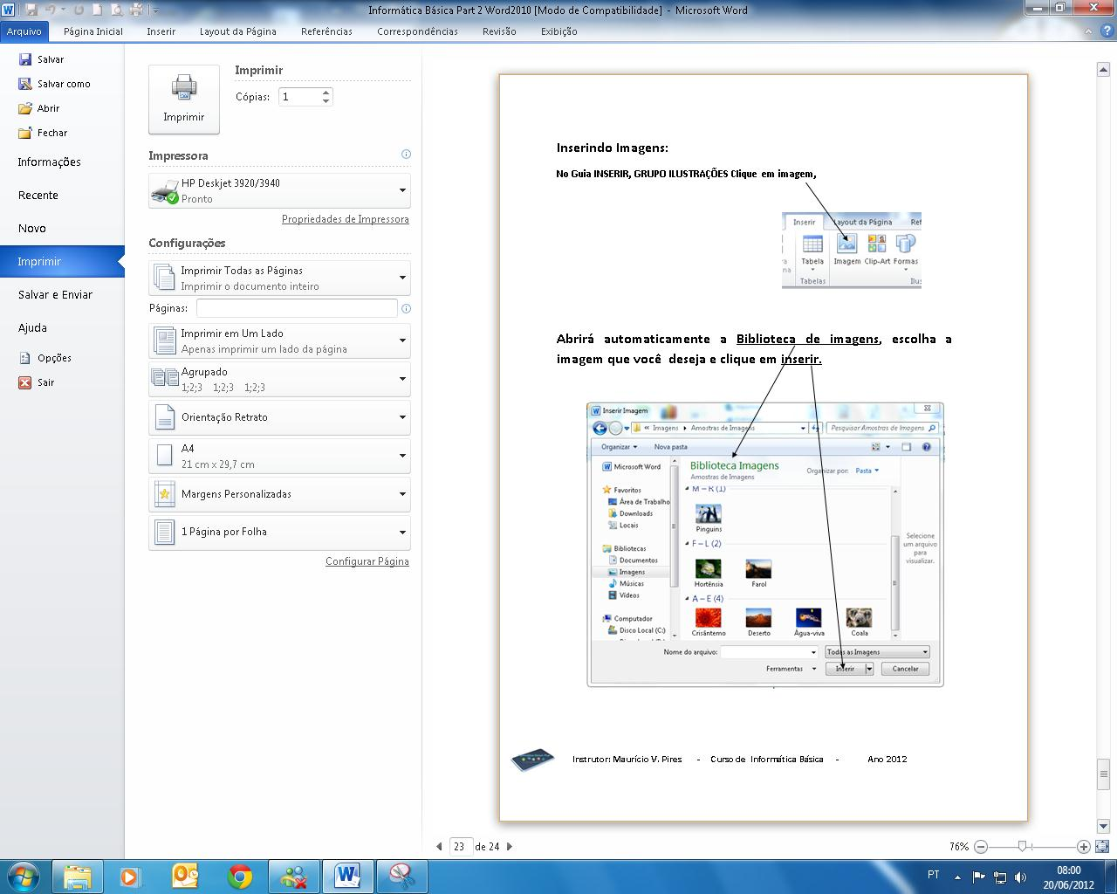Switch to the Página Inicial tab
Screen dimensions: 1117x894
coord(93,31)
